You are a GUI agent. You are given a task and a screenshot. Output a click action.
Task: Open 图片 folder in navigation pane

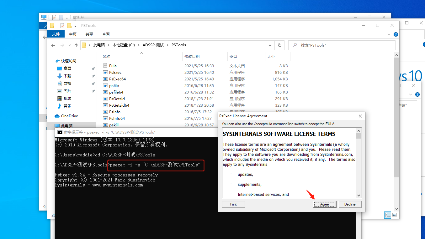(67, 91)
